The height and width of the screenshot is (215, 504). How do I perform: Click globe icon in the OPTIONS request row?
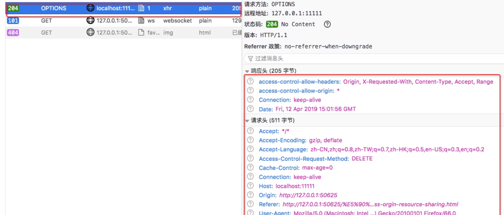[x=91, y=9]
